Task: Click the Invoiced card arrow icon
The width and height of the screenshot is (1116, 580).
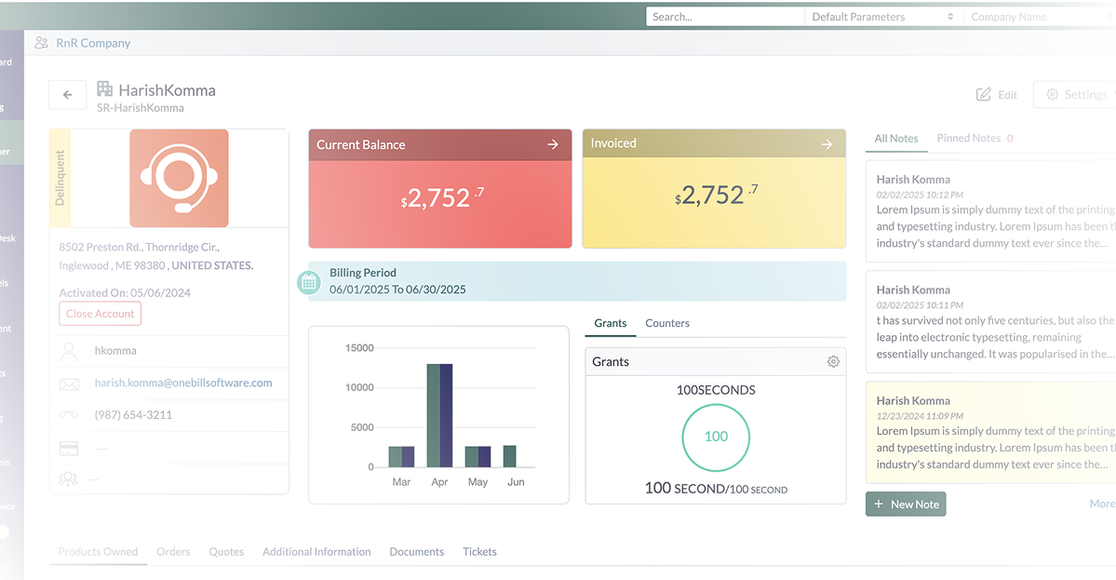Action: (x=827, y=144)
